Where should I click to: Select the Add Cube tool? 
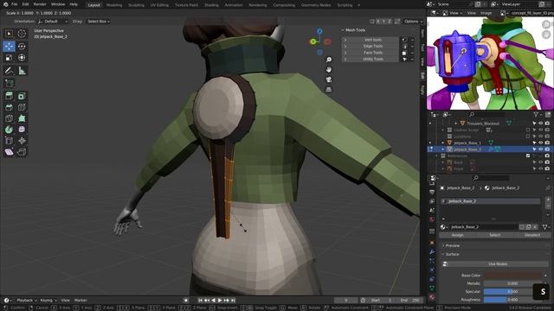tap(9, 84)
